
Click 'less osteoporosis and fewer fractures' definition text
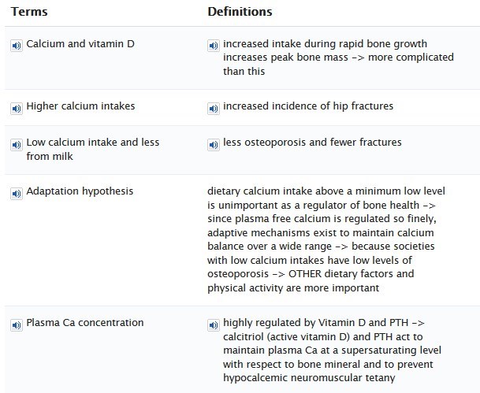pyautogui.click(x=312, y=143)
